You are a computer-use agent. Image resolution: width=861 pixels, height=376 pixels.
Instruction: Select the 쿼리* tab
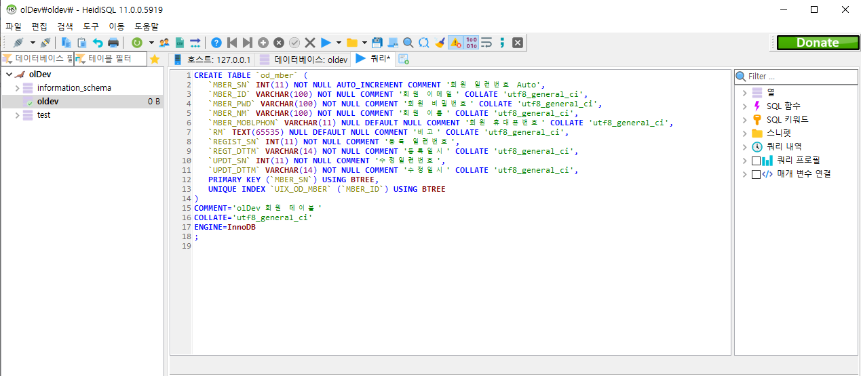[x=374, y=59]
